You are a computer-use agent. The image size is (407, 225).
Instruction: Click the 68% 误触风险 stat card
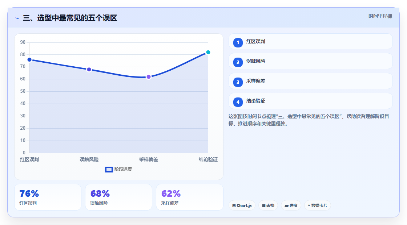[118, 197]
